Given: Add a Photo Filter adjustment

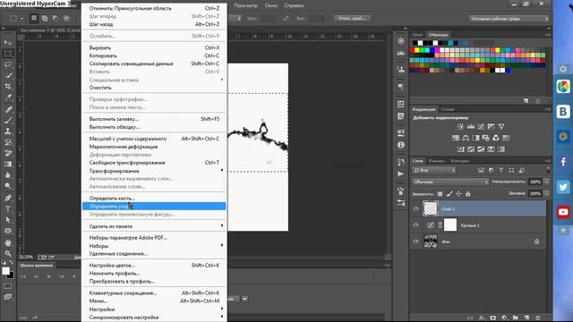Looking at the screenshot, I should coord(485,138).
